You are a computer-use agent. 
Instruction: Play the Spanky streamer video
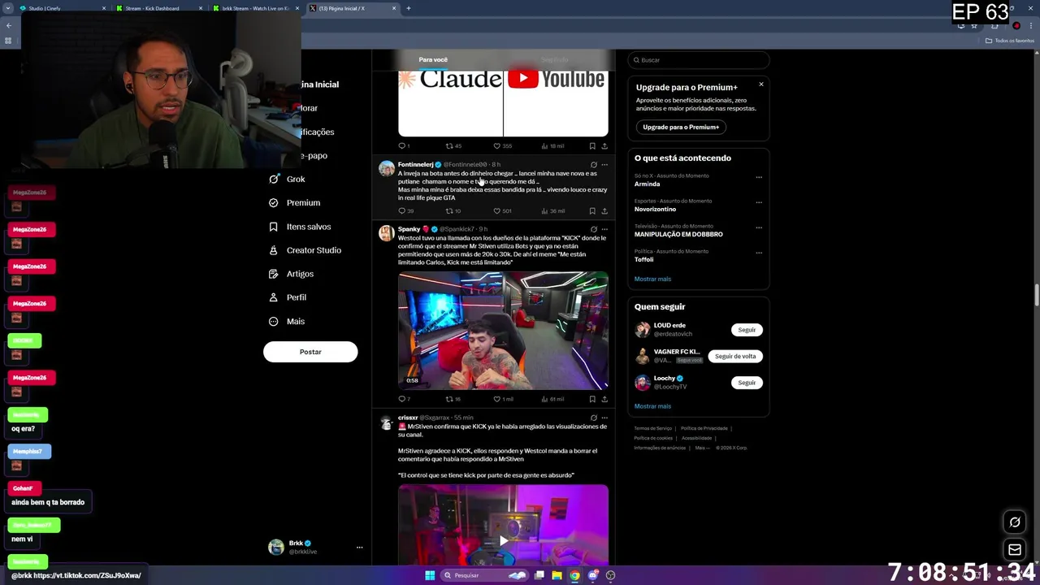click(x=503, y=331)
